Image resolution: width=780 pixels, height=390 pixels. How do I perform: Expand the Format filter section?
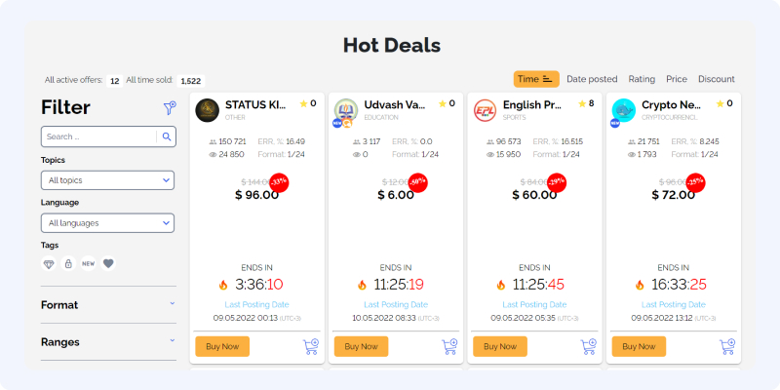point(108,305)
